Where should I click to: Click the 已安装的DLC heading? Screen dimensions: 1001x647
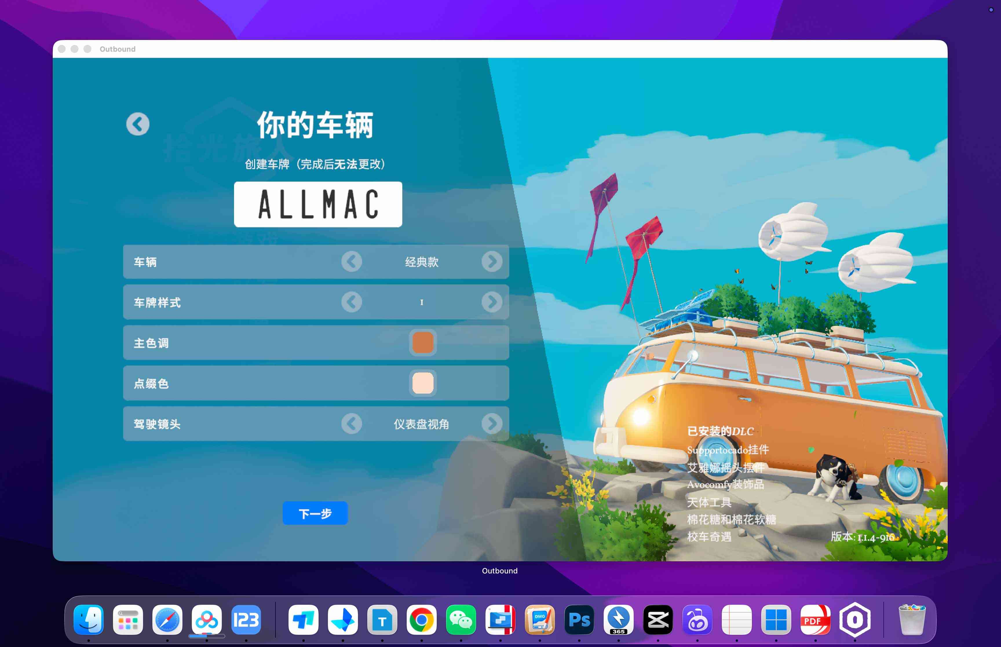(x=720, y=432)
